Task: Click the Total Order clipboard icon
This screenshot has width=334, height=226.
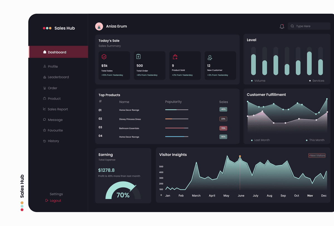Action: (x=138, y=56)
